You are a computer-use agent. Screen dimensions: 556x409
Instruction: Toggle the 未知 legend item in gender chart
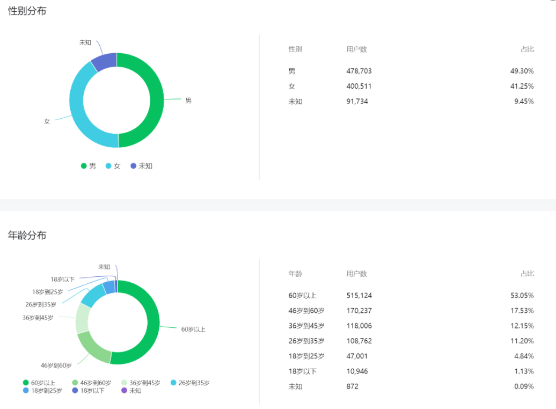(142, 166)
